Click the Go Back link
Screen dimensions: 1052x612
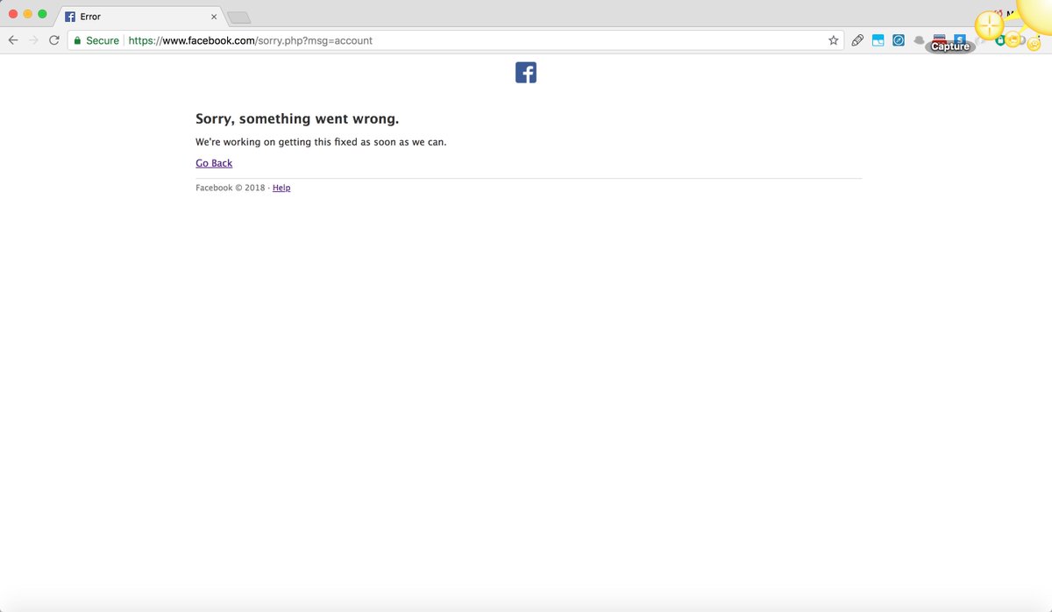coord(213,163)
